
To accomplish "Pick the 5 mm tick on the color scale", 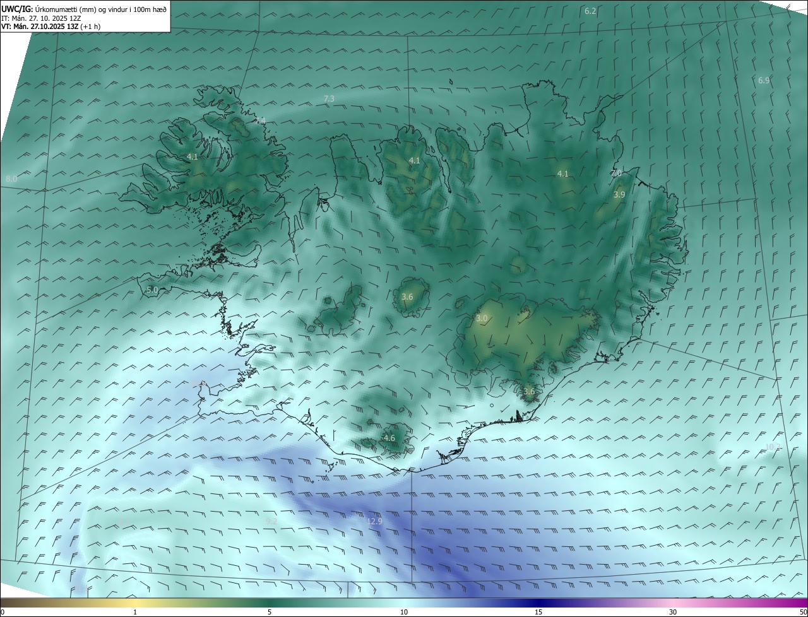I will pos(270,612).
